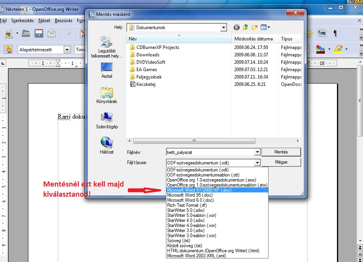Select the Kecsketej document file
This screenshot has width=363, height=262.
point(146,84)
